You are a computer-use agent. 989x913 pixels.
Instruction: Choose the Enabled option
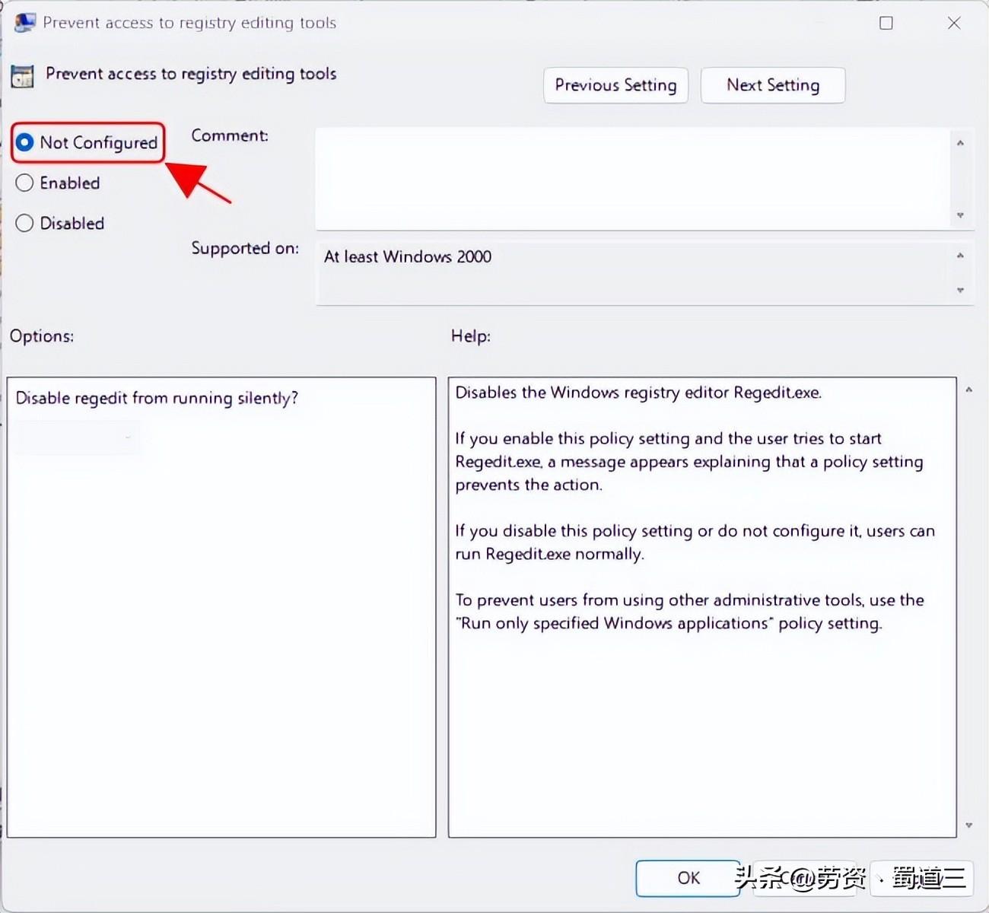(x=25, y=183)
